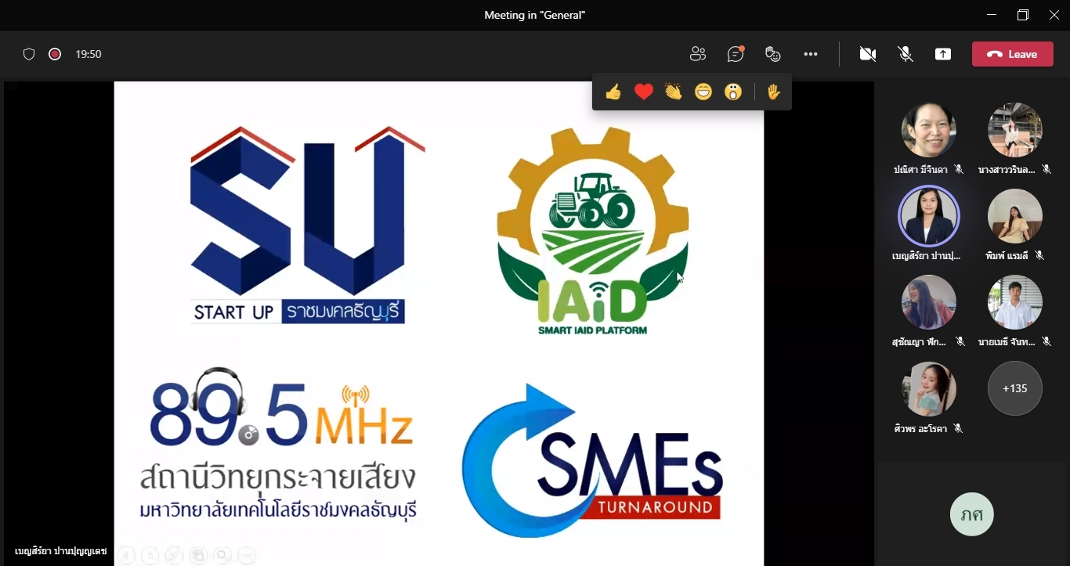Image resolution: width=1070 pixels, height=566 pixels.
Task: Click muted mic icon beside ปณิศา มีจินดา
Action: coord(959,169)
